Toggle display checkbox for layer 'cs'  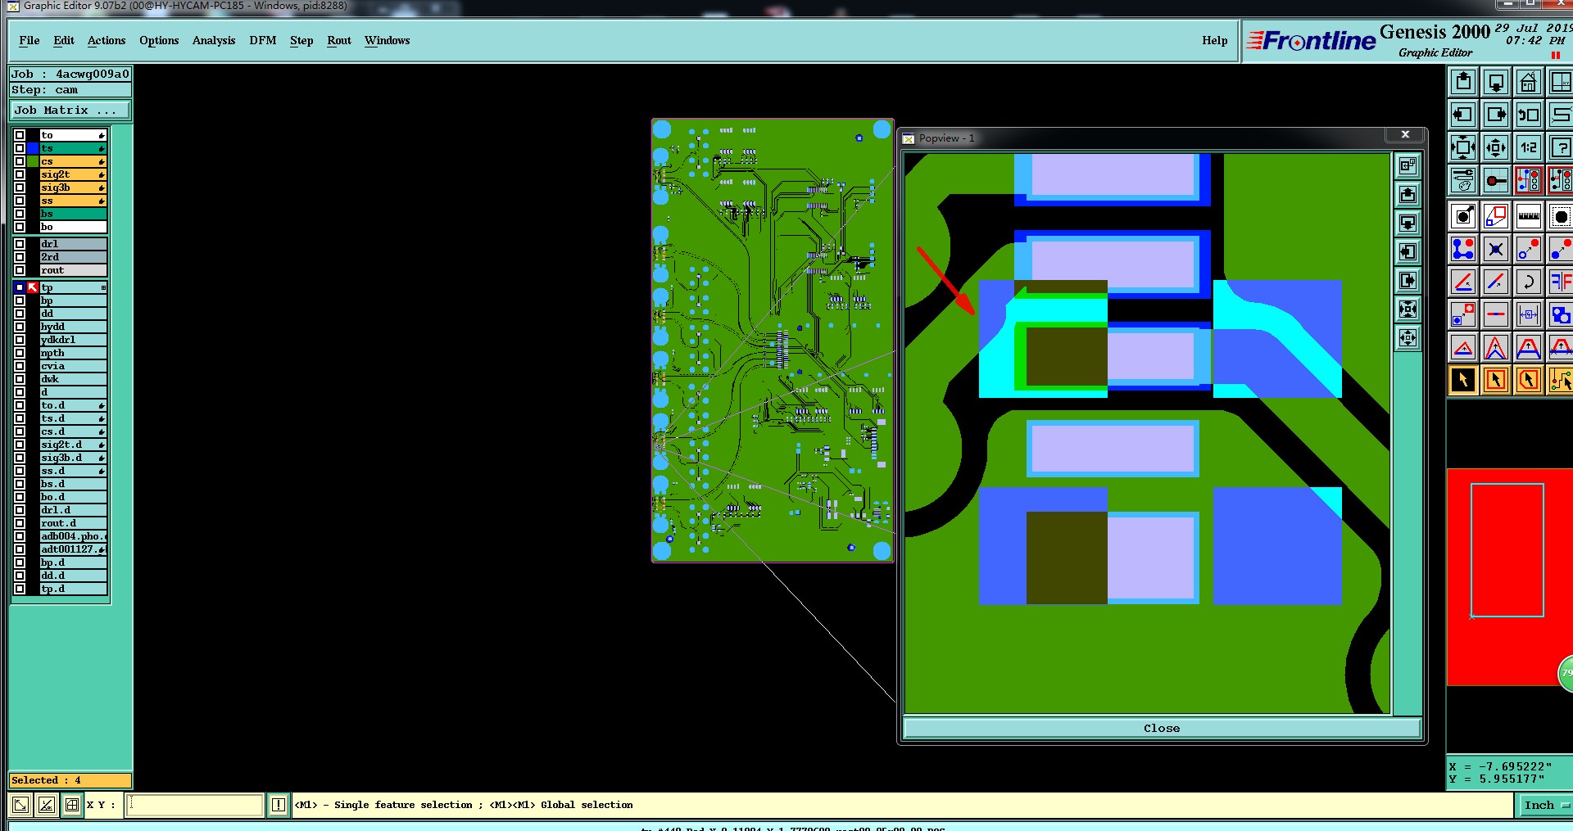tap(20, 161)
